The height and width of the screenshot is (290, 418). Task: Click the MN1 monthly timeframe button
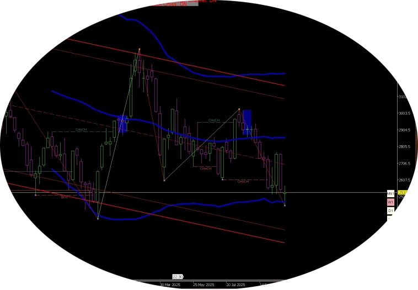pos(390,194)
